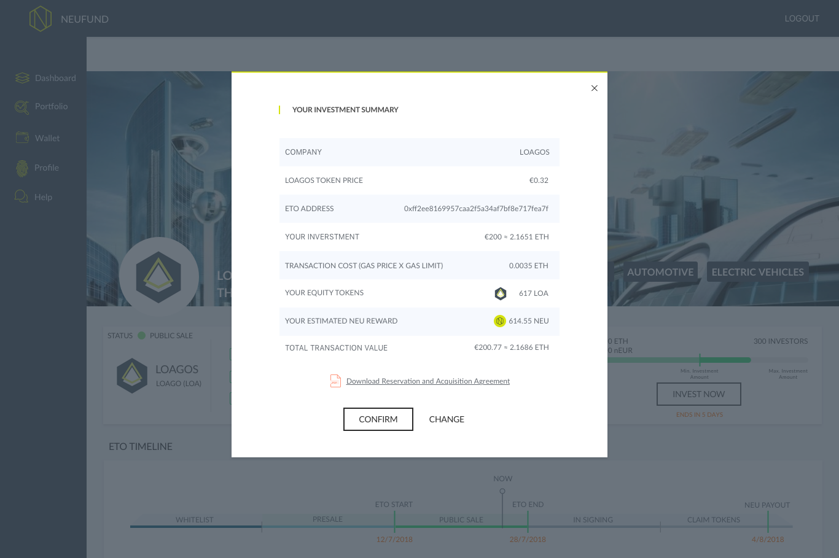Image resolution: width=839 pixels, height=558 pixels.
Task: Click the Profile fingerprint icon
Action: 22,168
